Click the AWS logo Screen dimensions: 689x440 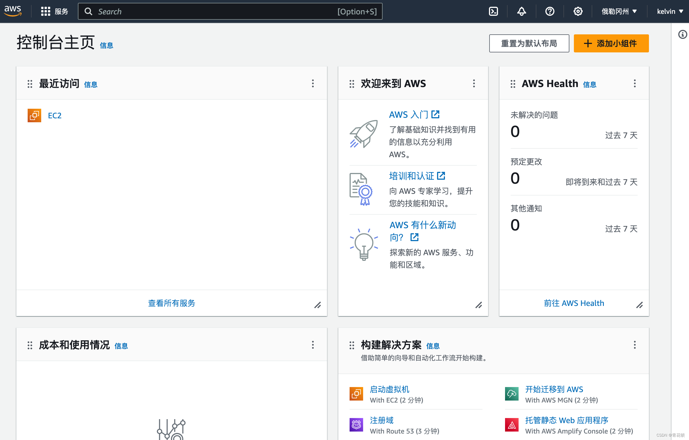coord(13,11)
